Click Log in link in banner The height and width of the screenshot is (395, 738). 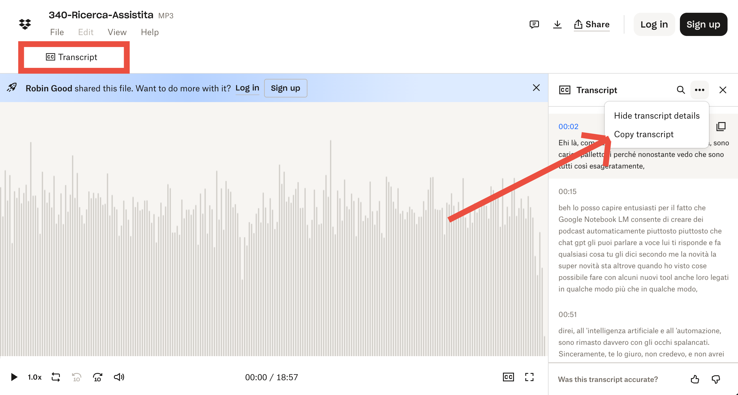(x=247, y=88)
